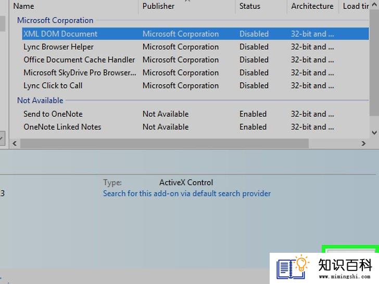Collapse the Microsoft Corporation group header

pyautogui.click(x=55, y=20)
